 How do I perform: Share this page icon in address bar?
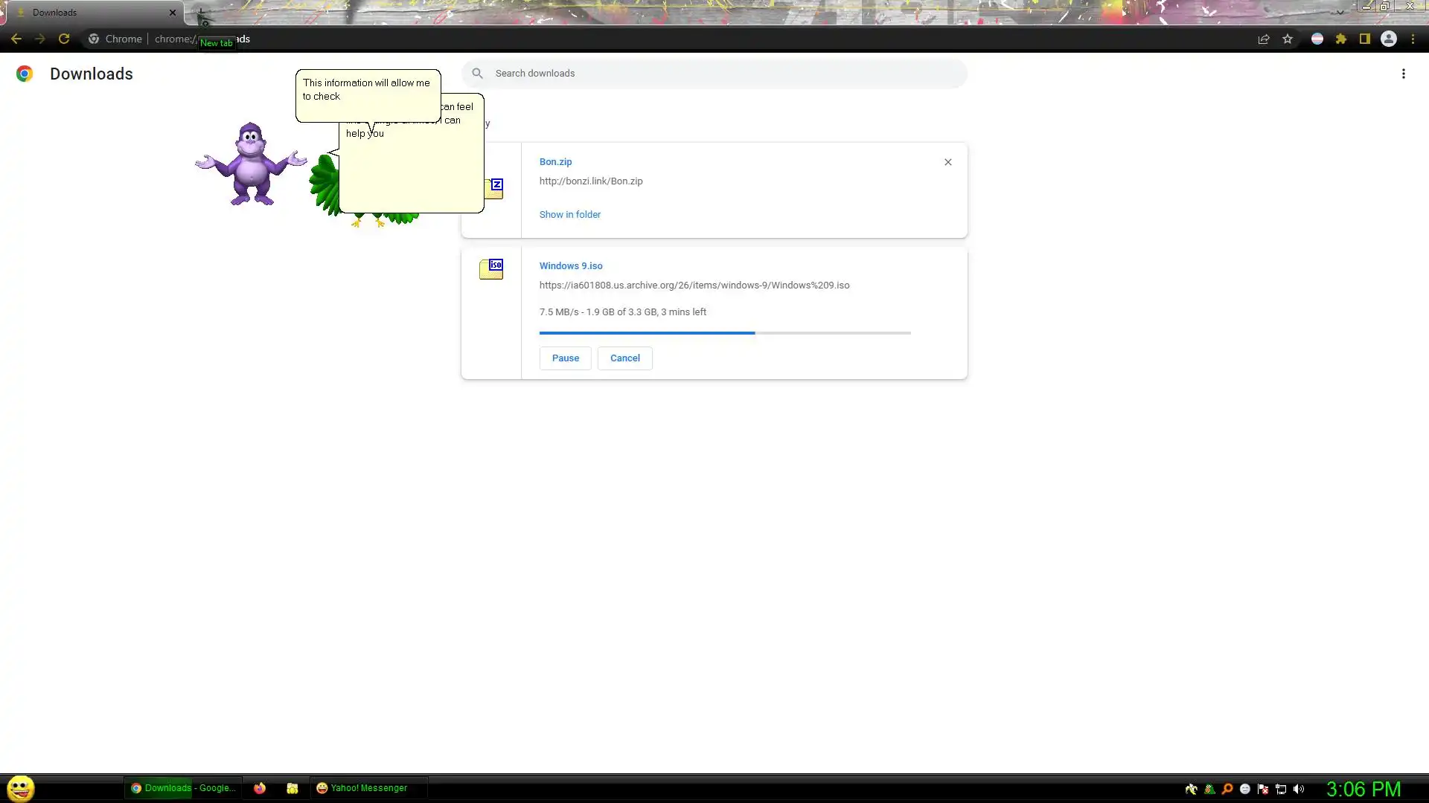(1263, 39)
